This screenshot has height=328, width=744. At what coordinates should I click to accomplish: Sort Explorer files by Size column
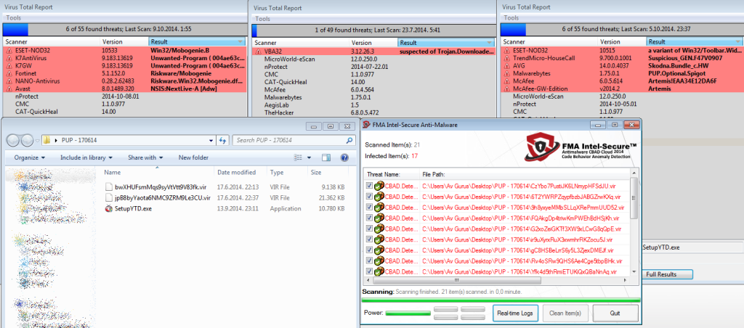tap(328, 173)
